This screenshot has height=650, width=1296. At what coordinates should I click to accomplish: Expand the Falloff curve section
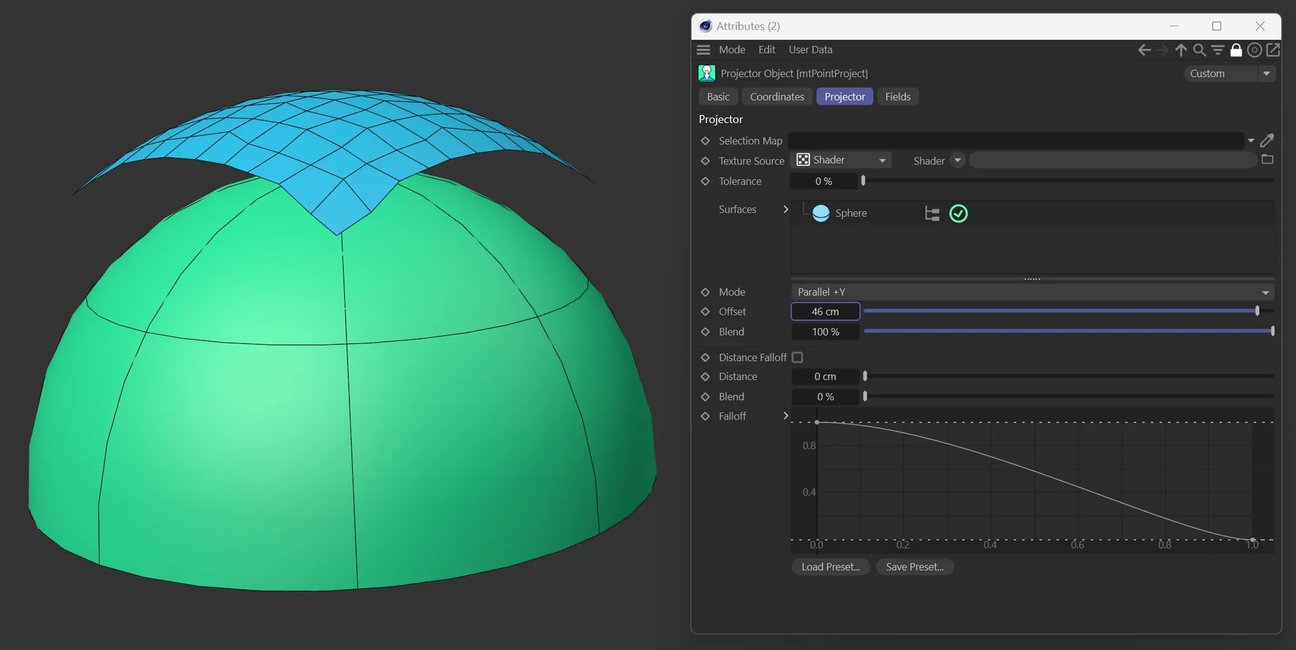pos(786,416)
